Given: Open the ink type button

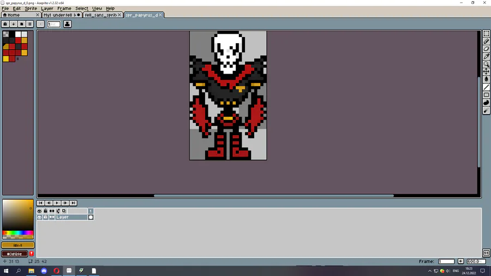Looking at the screenshot, I should click(x=67, y=24).
